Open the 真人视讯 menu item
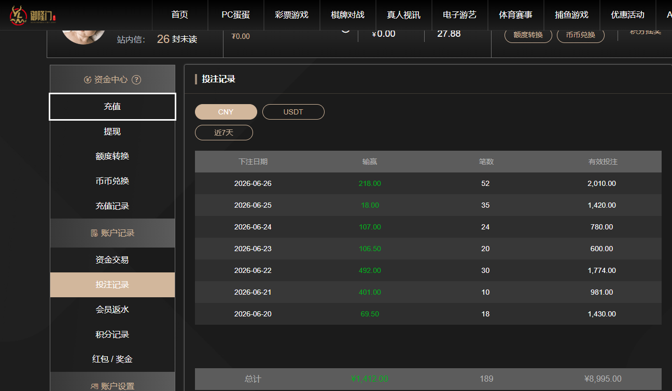Image resolution: width=672 pixels, height=391 pixels. coord(404,15)
